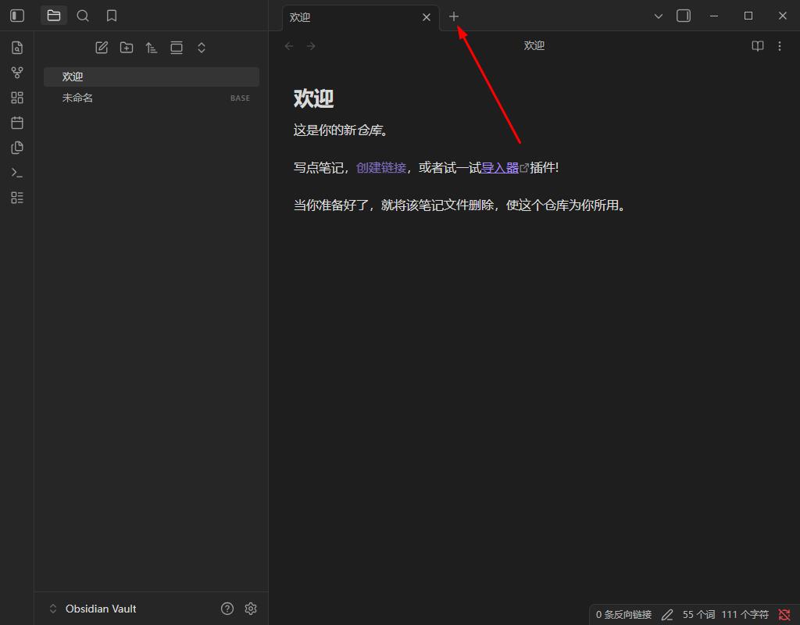800x625 pixels.
Task: Open the tab list dropdown arrow
Action: (x=659, y=16)
